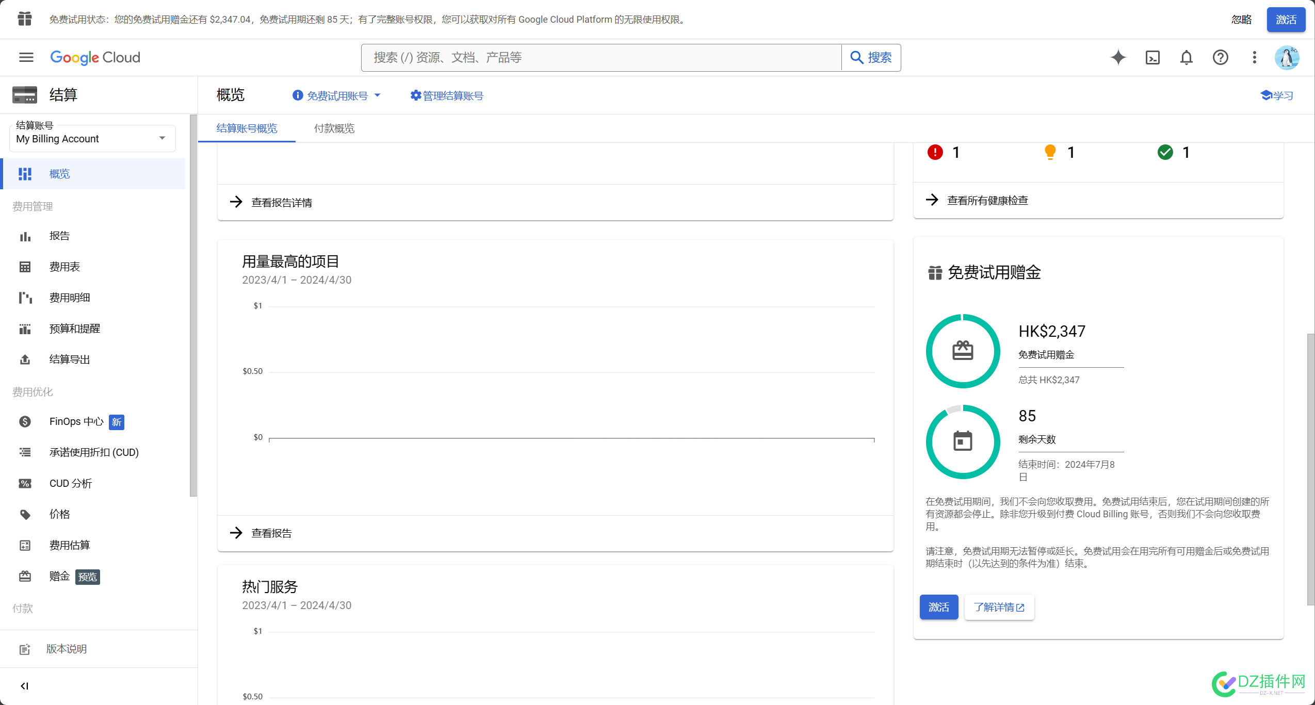The image size is (1315, 705).
Task: Select the Overview dashboard icon in sidebar
Action: tap(25, 174)
